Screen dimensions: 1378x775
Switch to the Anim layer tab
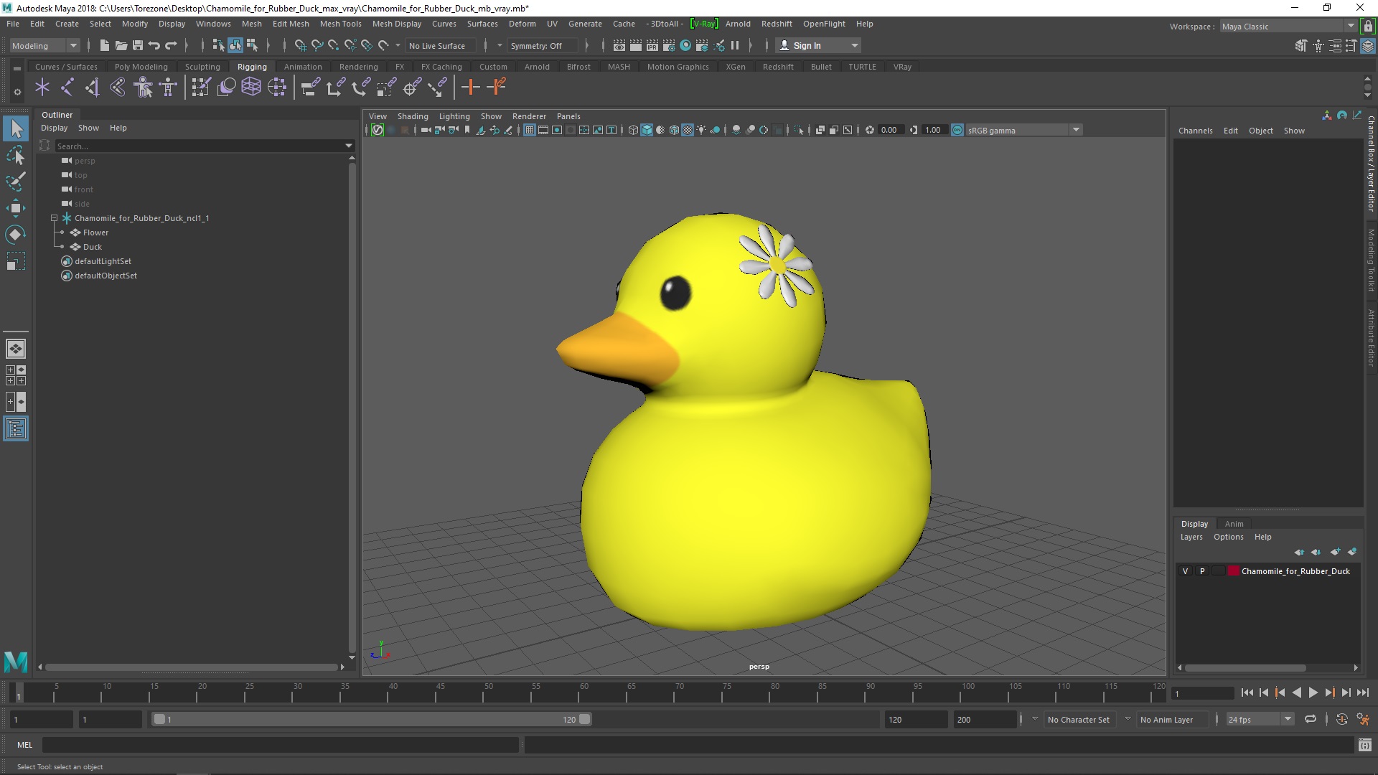click(x=1234, y=524)
